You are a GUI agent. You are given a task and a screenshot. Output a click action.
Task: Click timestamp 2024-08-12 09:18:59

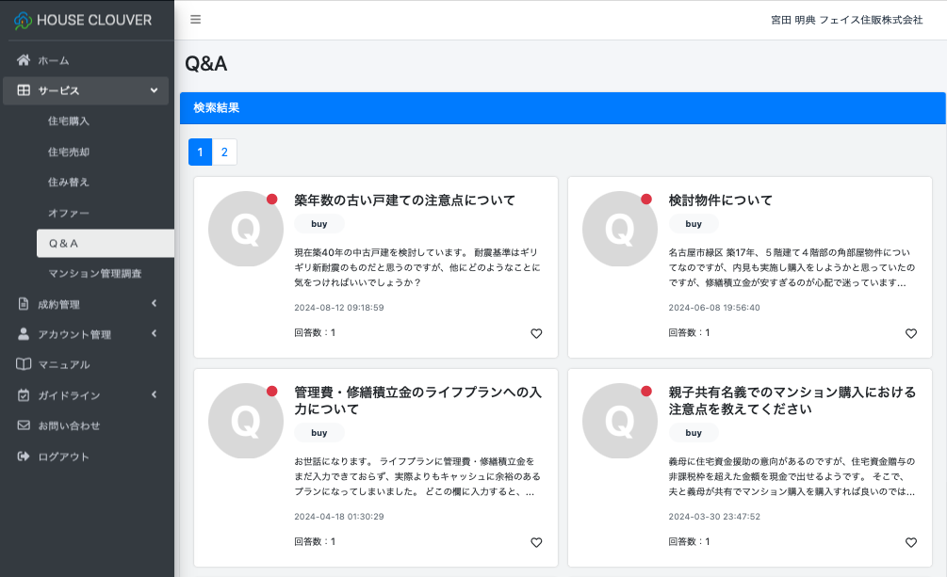pyautogui.click(x=339, y=307)
